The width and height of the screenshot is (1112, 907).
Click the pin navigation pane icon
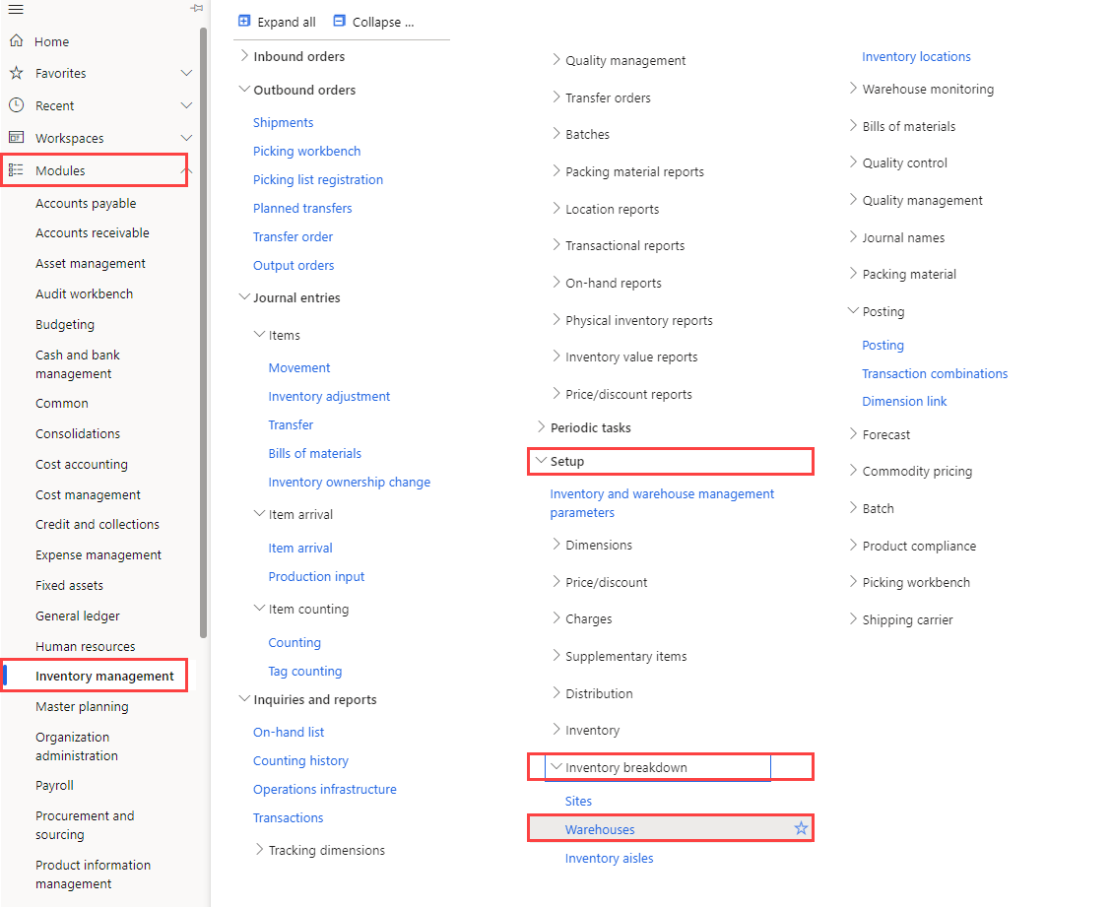(197, 9)
